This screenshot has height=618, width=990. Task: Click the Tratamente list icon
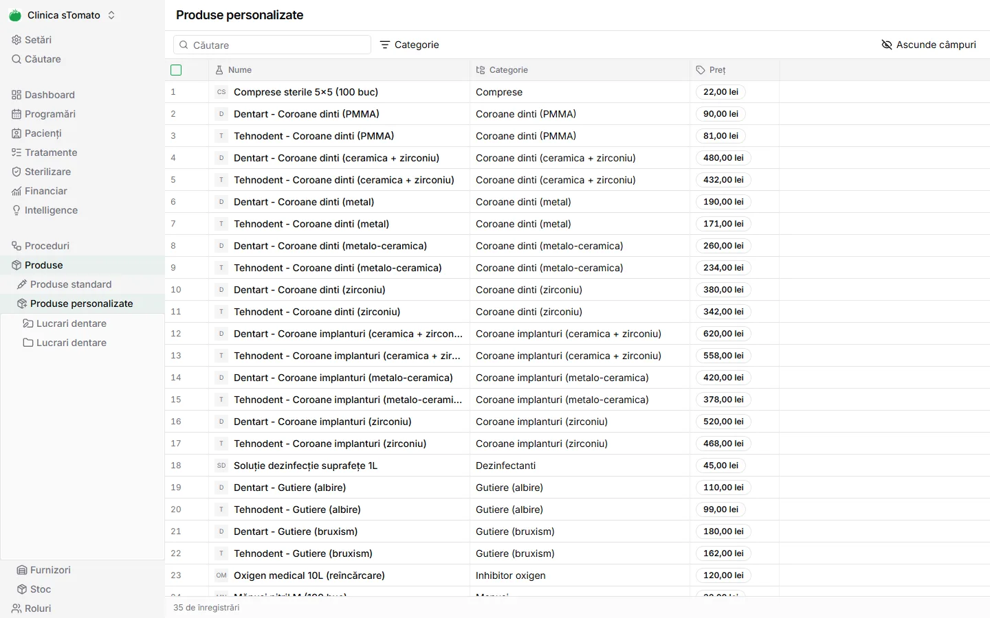[x=16, y=152]
